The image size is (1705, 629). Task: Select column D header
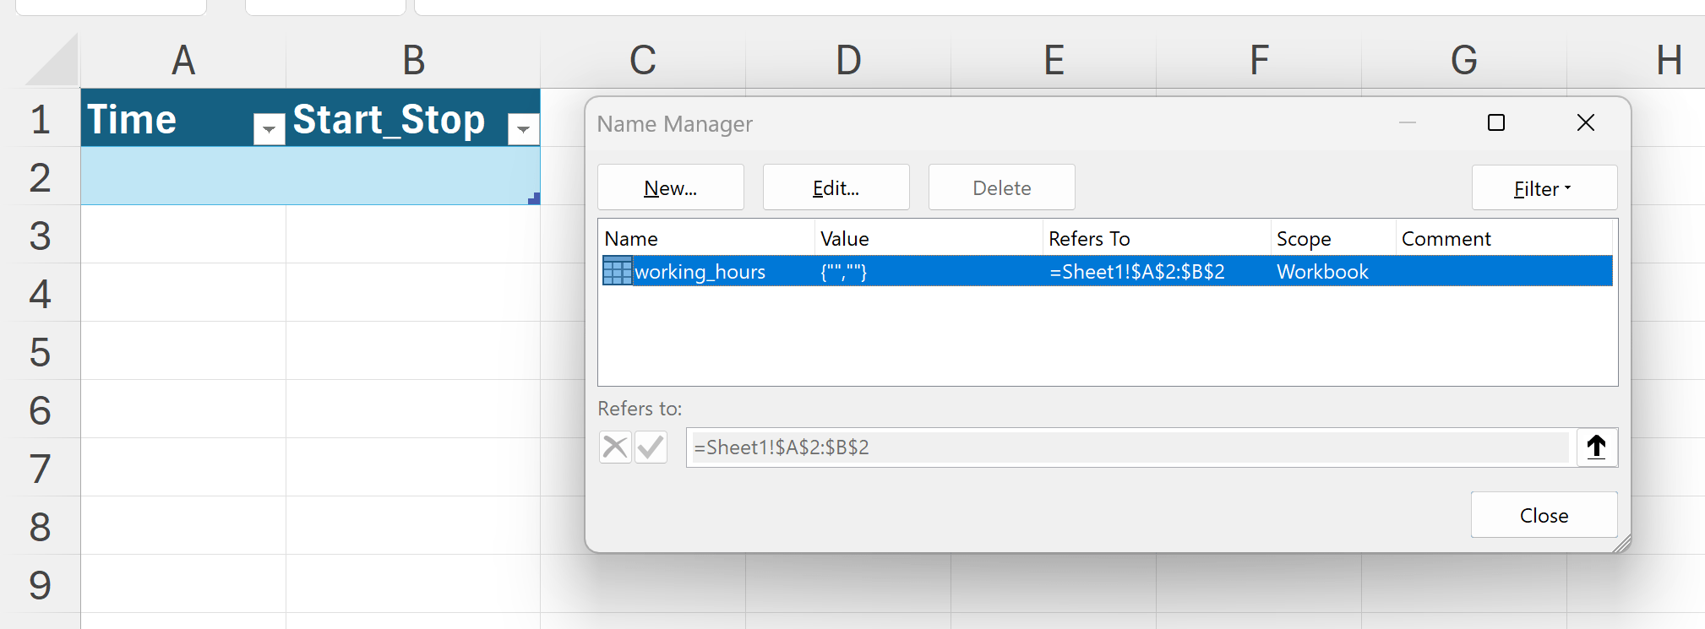848,60
